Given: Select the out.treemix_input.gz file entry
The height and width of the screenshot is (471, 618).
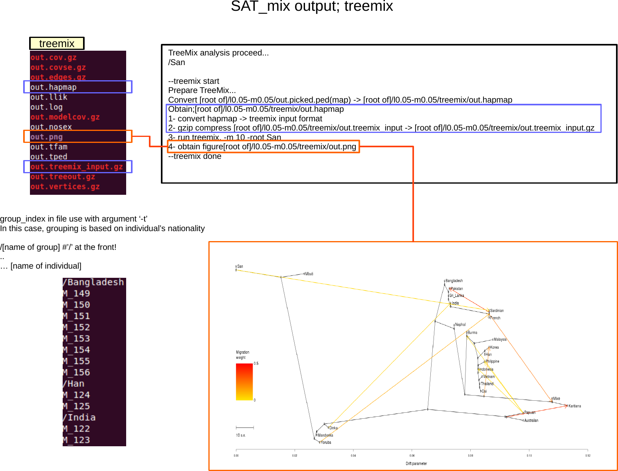Looking at the screenshot, I should coord(77,167).
